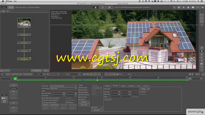Uncheck Set initial frames automatically
205x115 pixels.
(x=42, y=98)
